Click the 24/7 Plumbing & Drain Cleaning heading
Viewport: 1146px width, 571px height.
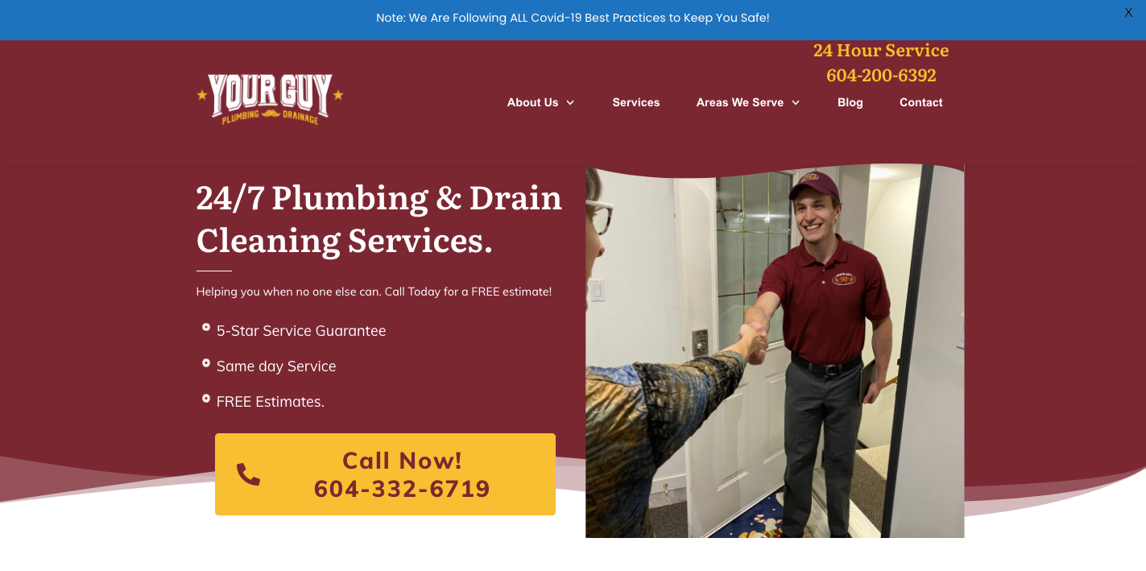click(x=379, y=218)
